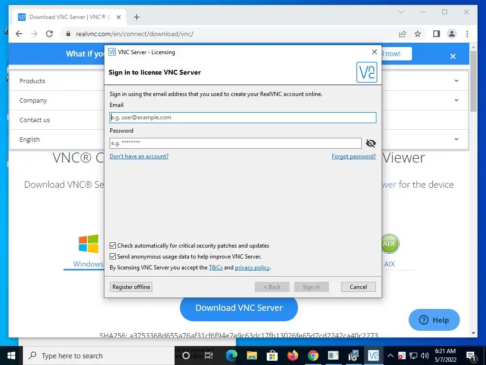Screen dimensions: 486x365
Task: Switch to VNC Server taskbar icon
Action: tap(373, 355)
